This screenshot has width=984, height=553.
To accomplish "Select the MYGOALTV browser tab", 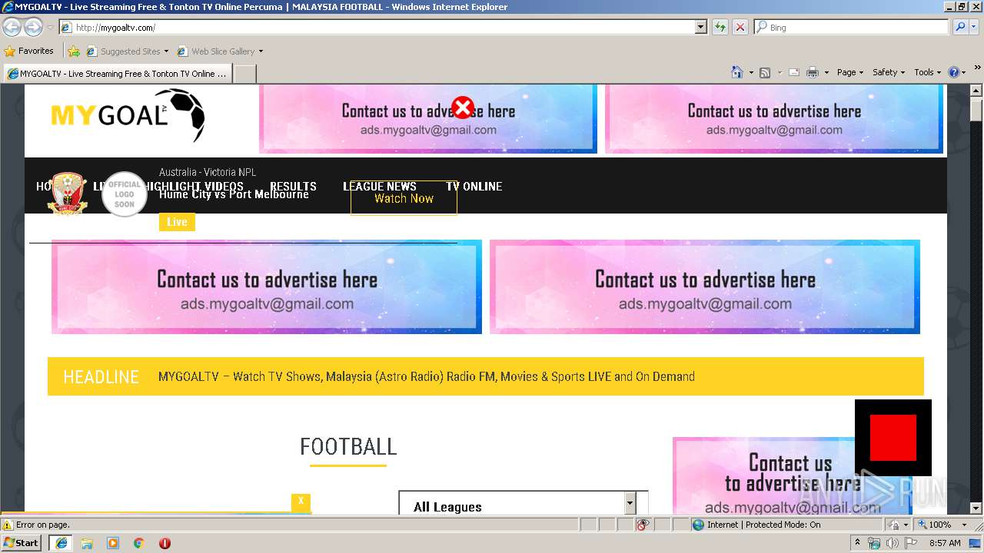I will tap(117, 74).
